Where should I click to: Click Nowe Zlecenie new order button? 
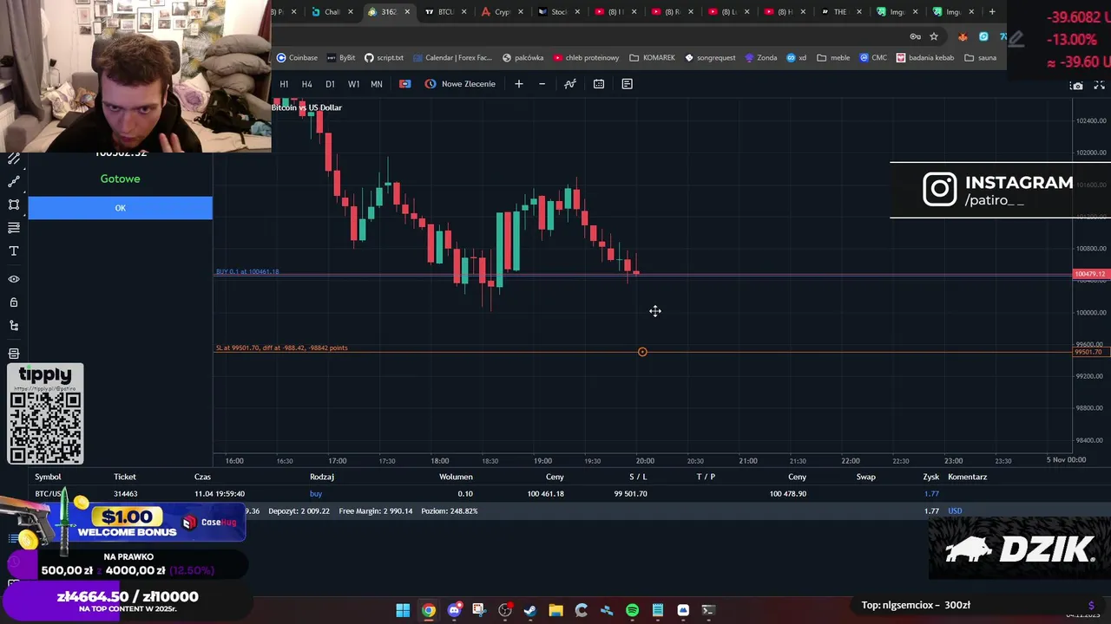[460, 84]
